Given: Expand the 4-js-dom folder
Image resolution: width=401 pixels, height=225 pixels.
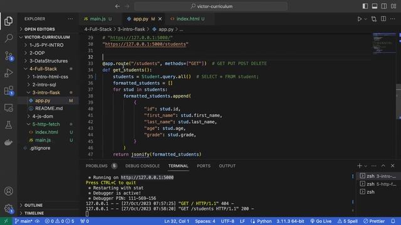Looking at the screenshot, I should [48, 116].
